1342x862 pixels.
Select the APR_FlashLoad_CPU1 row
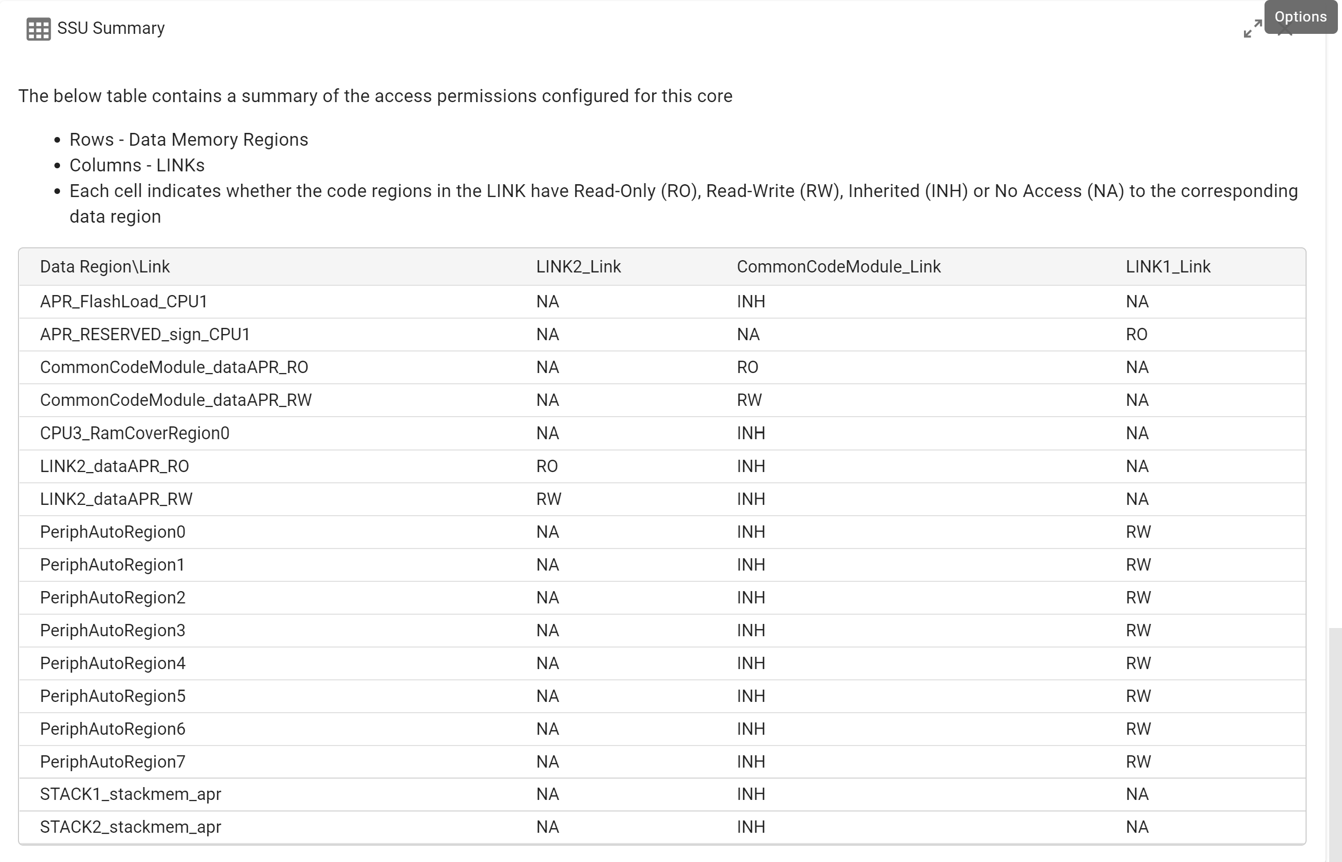click(x=123, y=301)
